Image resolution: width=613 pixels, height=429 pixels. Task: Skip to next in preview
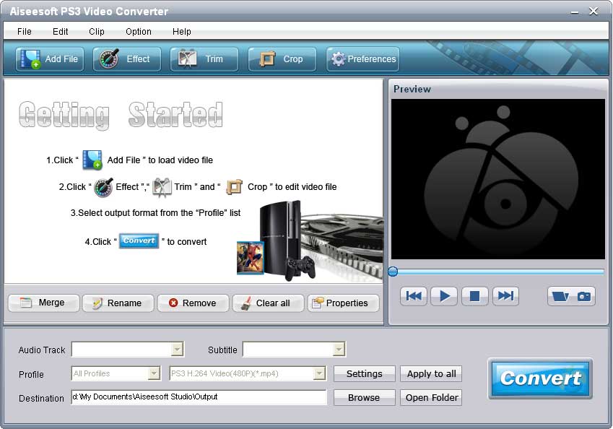pos(505,296)
